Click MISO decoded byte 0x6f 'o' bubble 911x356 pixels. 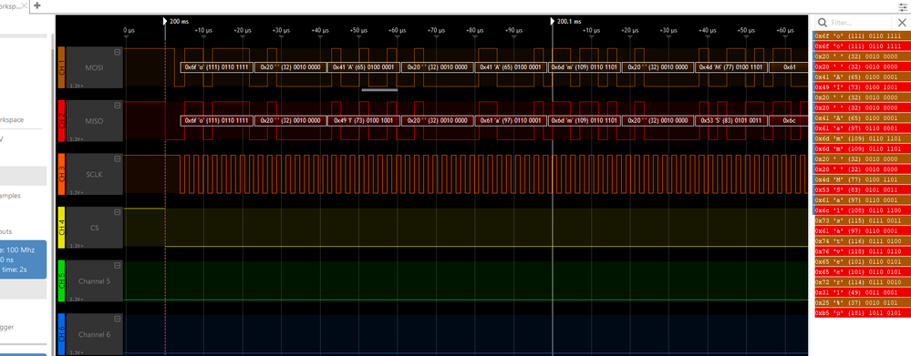pos(217,120)
